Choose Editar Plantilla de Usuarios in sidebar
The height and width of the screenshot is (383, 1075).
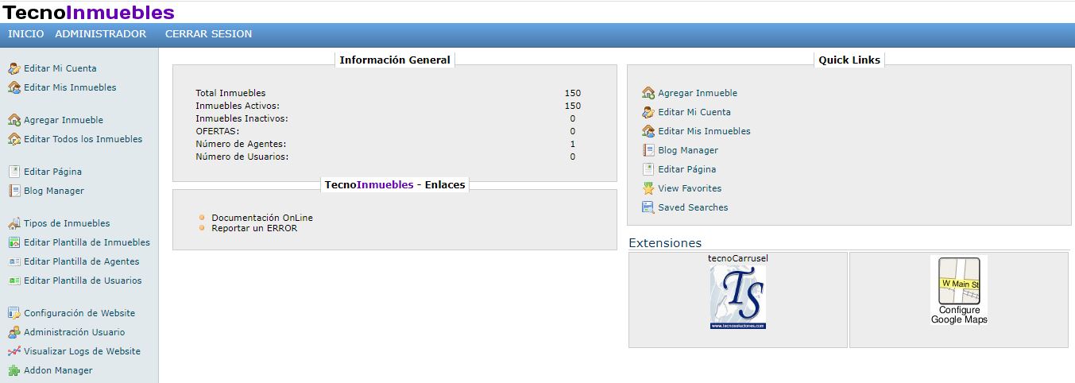tap(83, 280)
